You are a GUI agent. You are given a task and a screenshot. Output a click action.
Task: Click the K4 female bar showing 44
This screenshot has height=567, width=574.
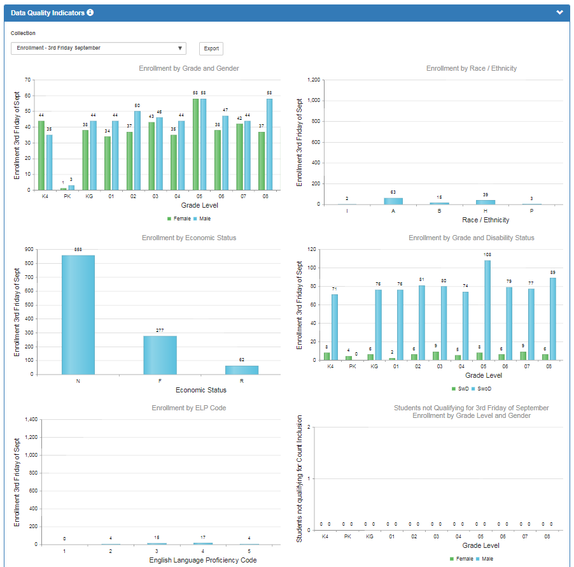coord(41,155)
